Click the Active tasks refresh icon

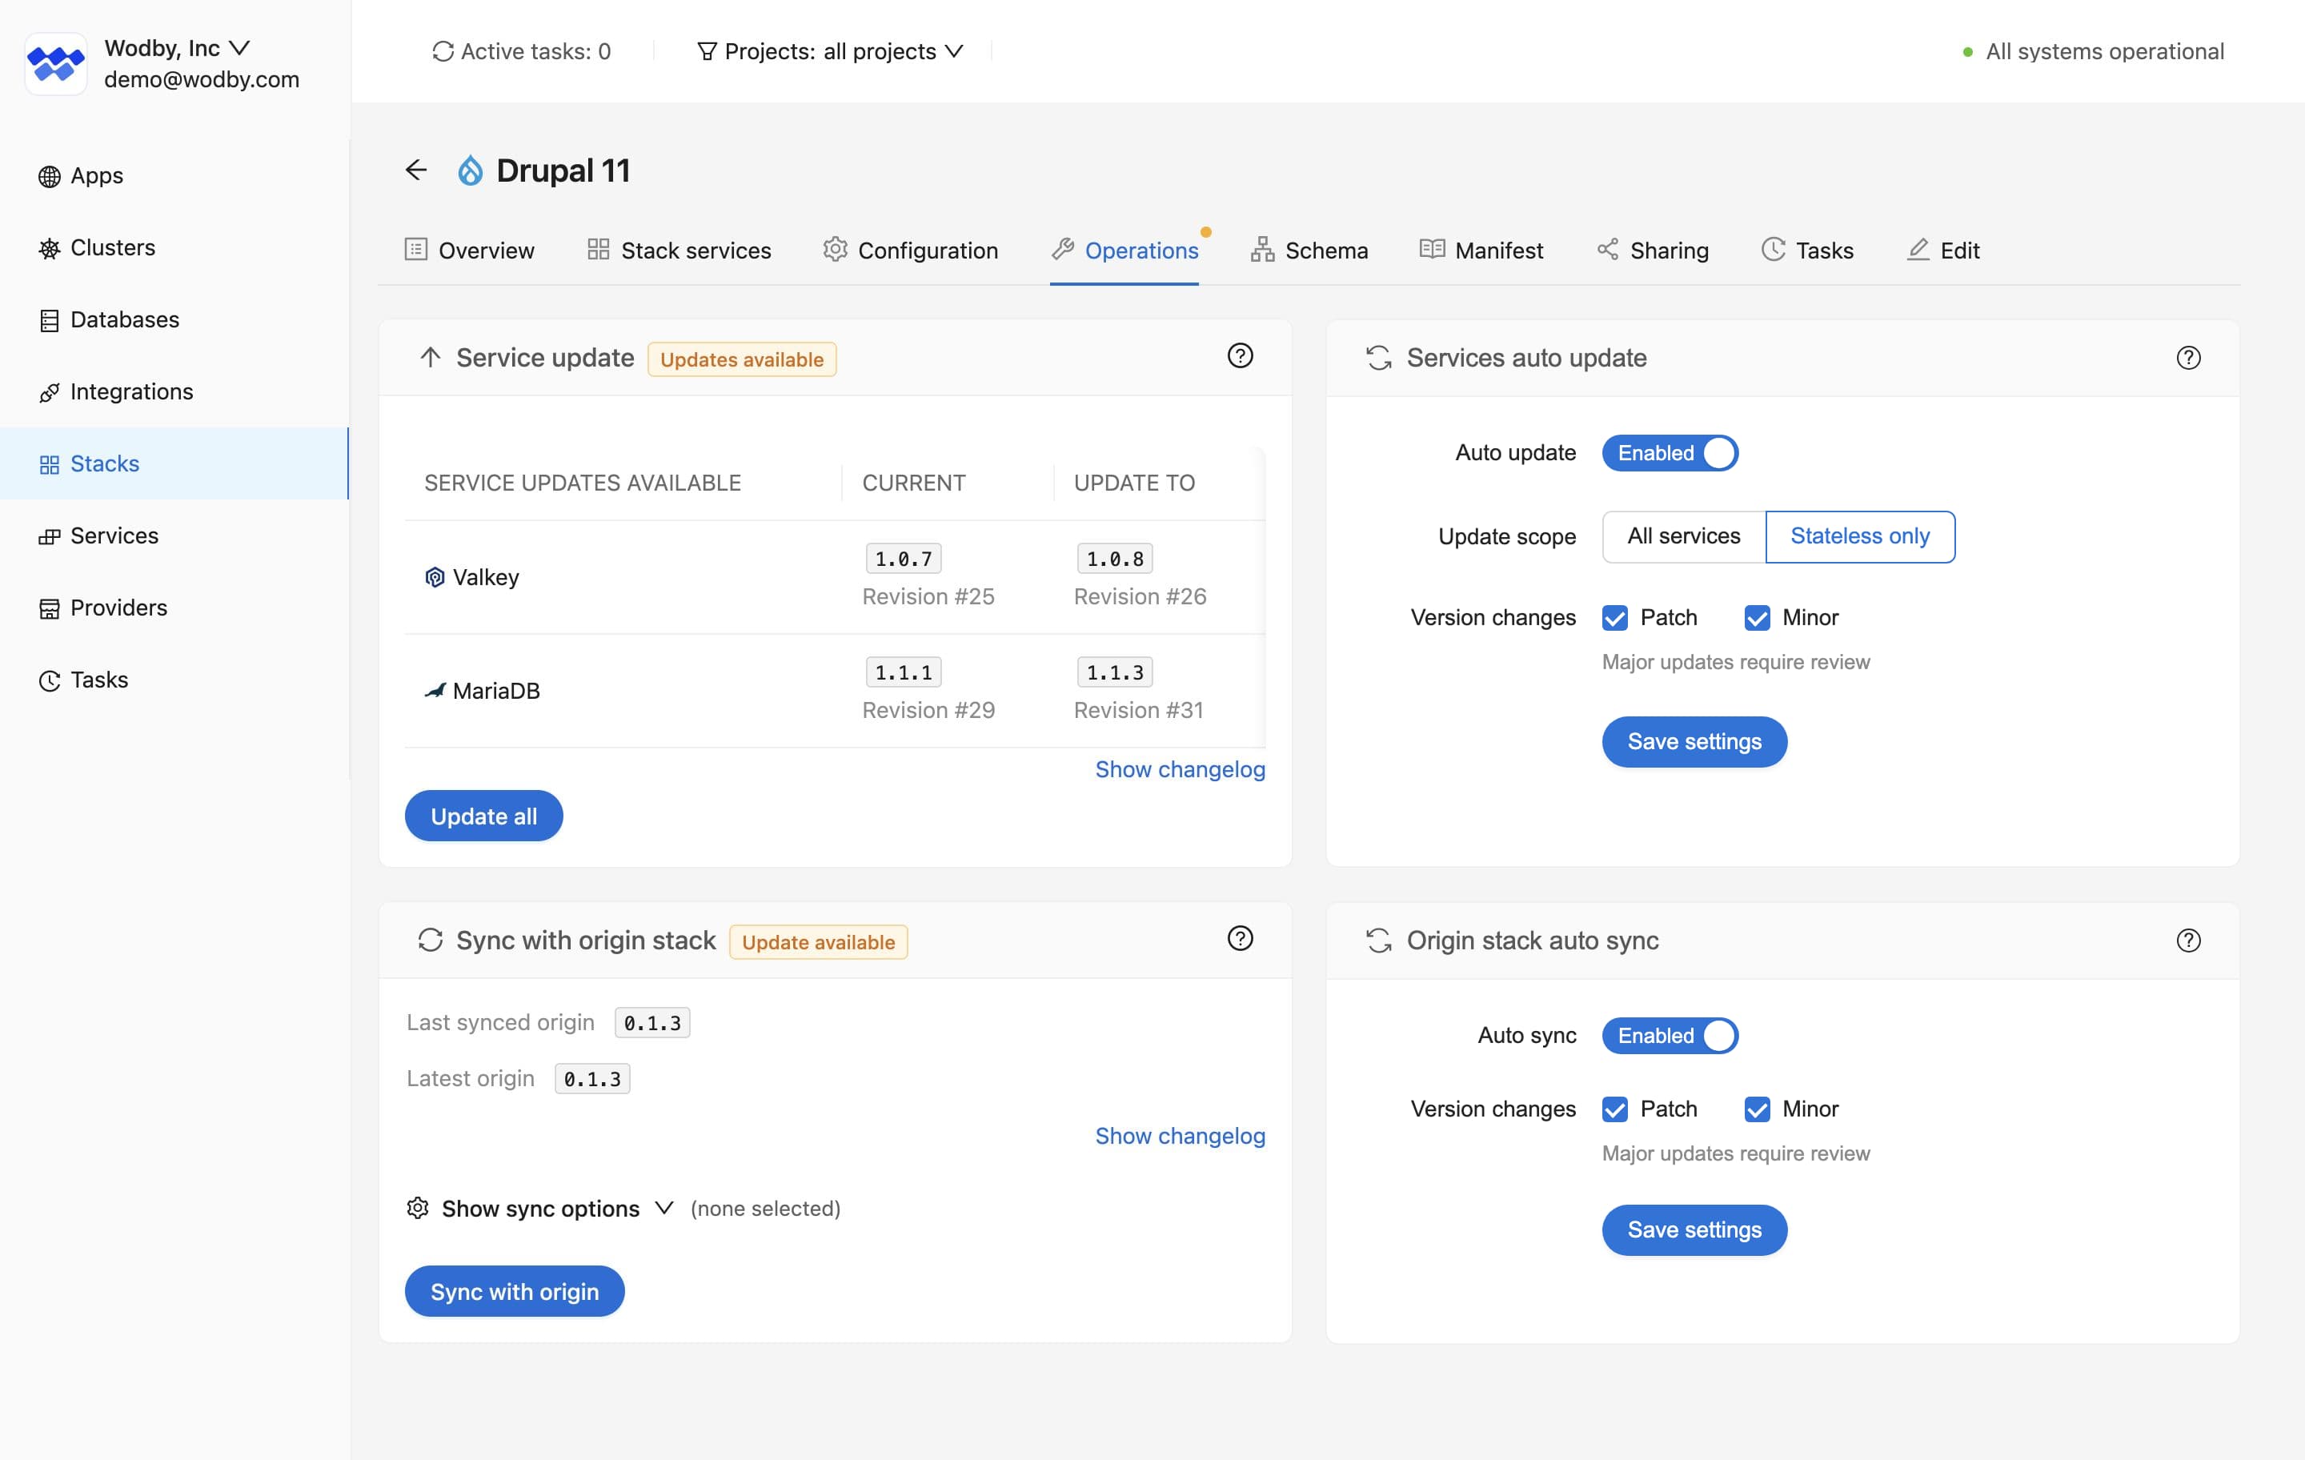point(443,52)
